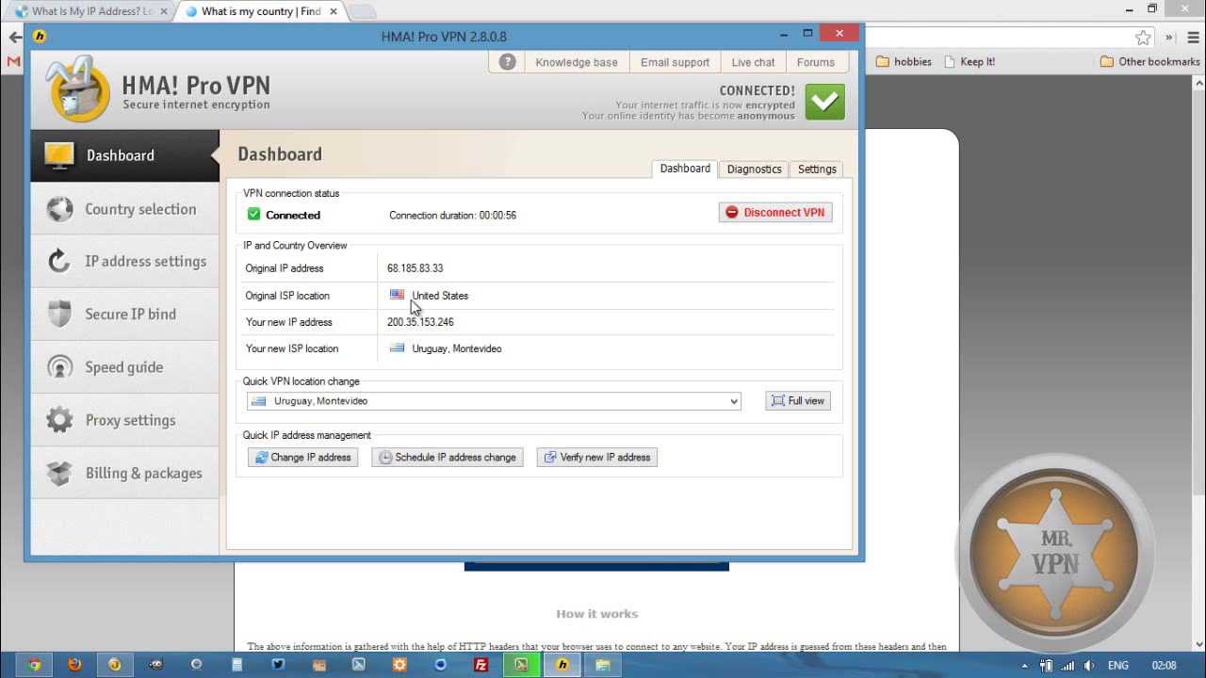
Task: Click the Billing & packages box icon
Action: pyautogui.click(x=59, y=473)
